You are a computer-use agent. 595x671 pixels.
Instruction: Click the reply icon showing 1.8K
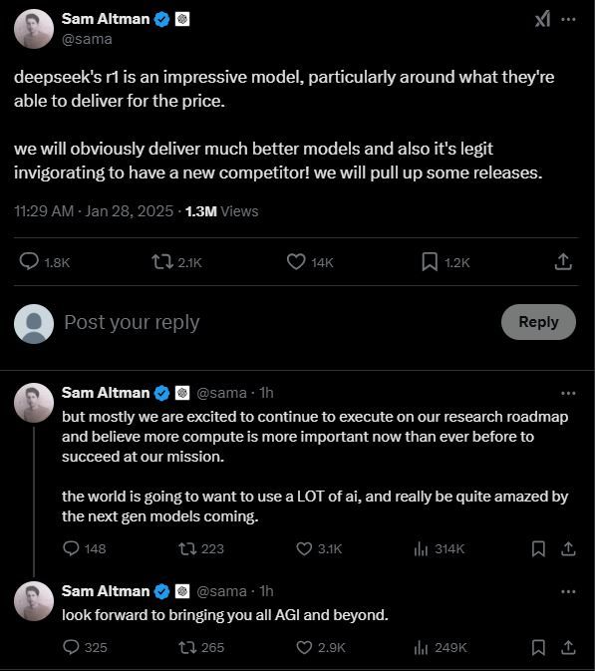point(29,261)
